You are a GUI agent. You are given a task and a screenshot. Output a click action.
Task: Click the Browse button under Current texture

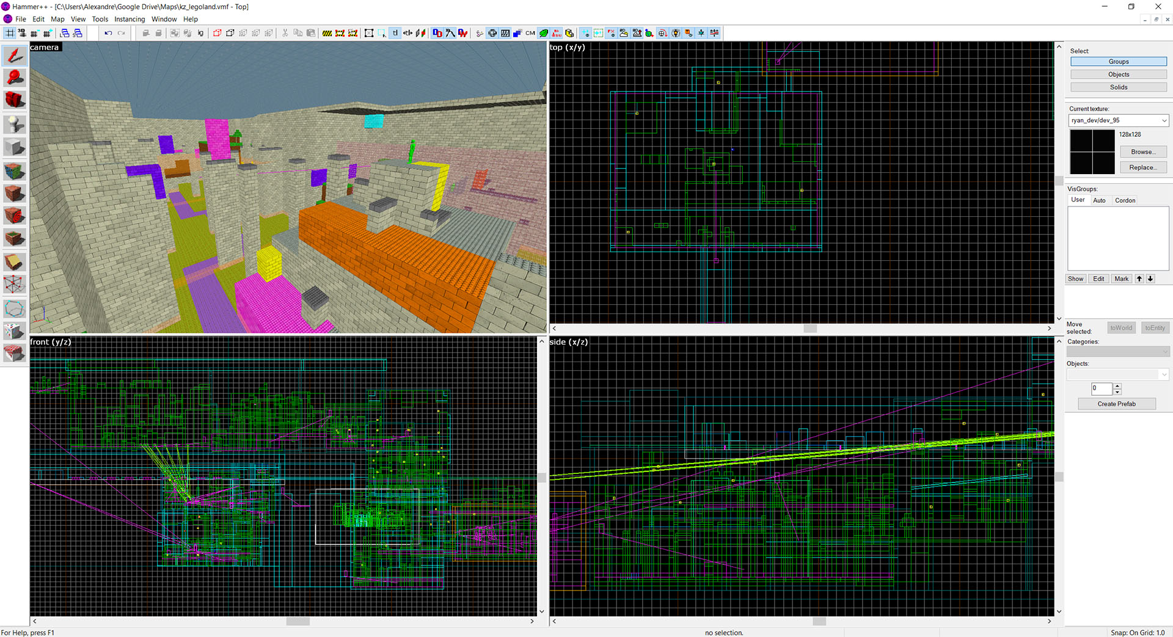point(1143,151)
